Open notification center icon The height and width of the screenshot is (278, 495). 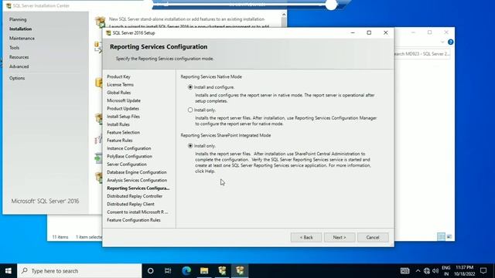click(483, 271)
